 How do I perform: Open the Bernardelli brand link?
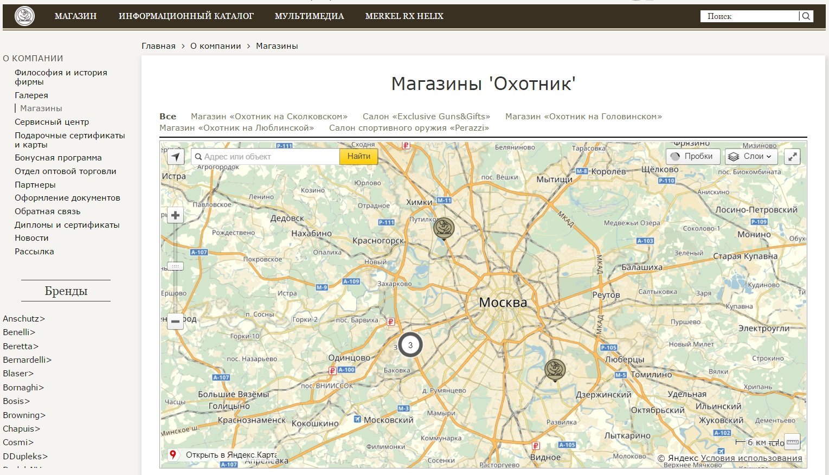(x=27, y=360)
